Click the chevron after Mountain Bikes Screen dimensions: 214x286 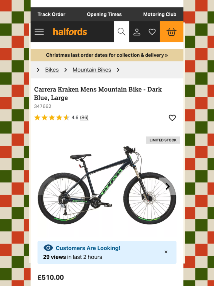click(118, 70)
